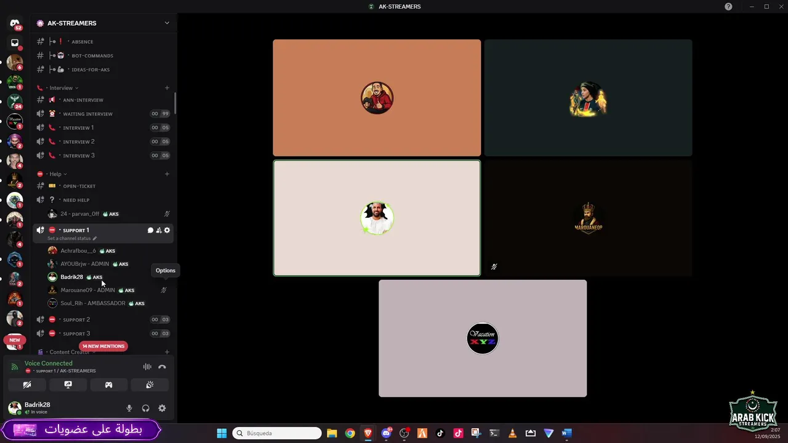
Task: Open Windows Start menu
Action: (x=222, y=433)
